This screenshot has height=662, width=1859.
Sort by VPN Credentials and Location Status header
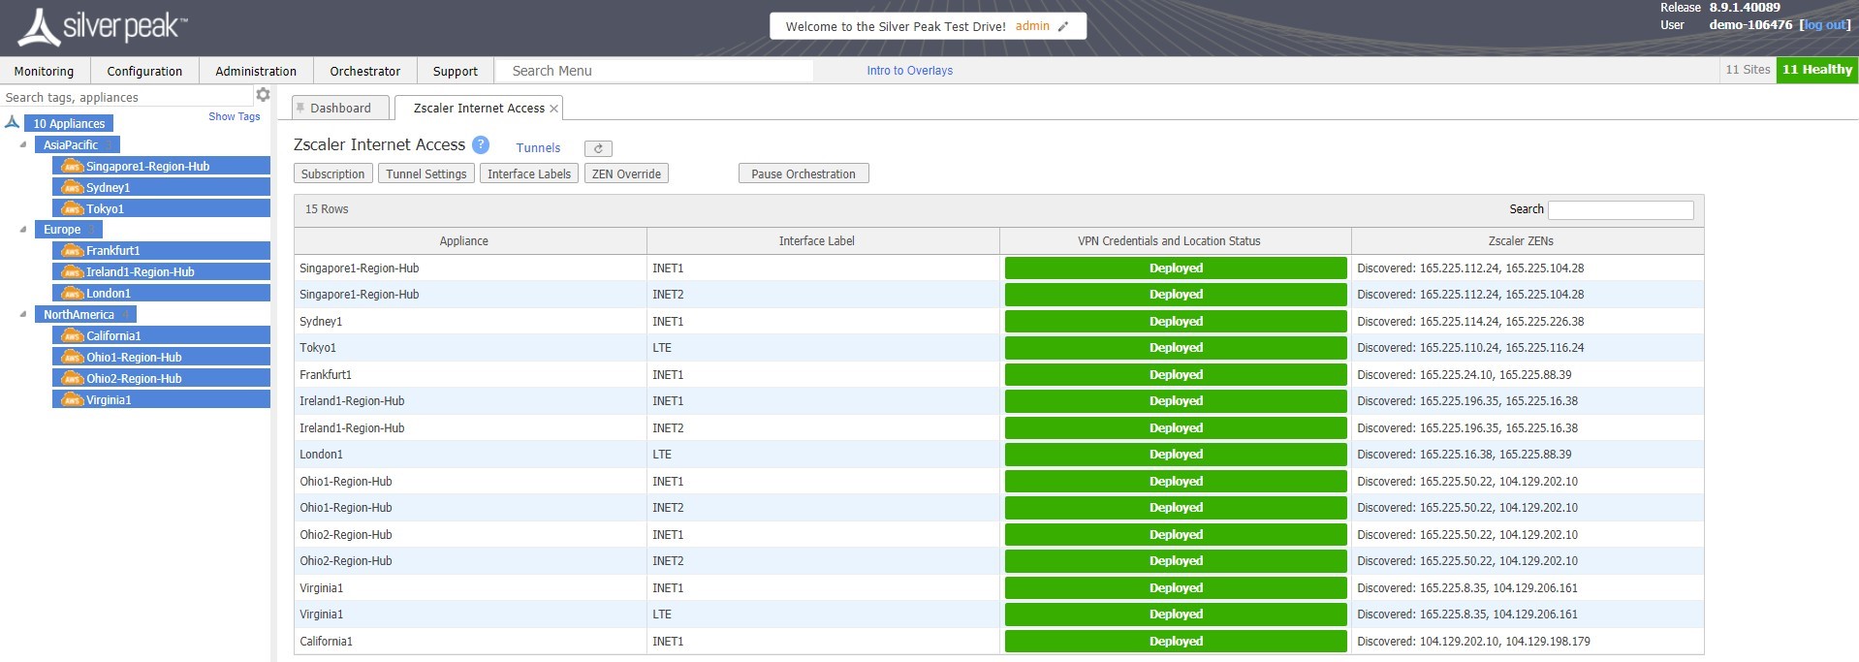coord(1176,241)
